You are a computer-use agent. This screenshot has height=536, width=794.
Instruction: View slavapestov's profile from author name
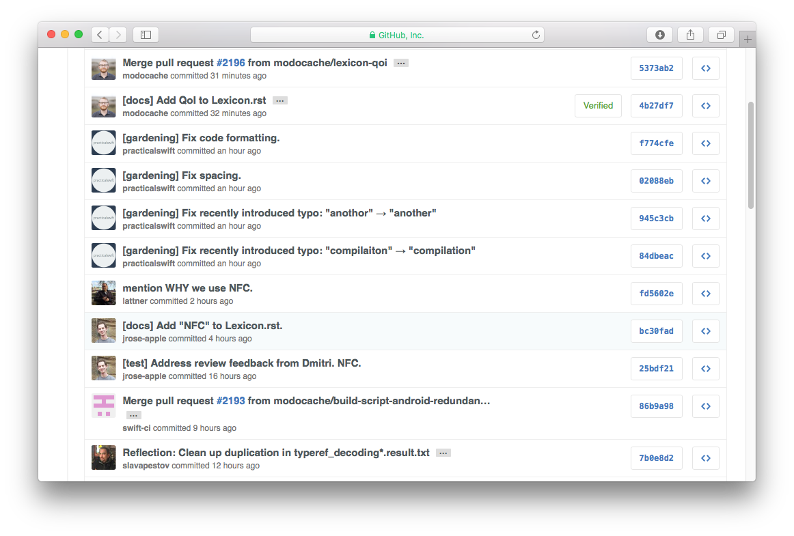146,466
